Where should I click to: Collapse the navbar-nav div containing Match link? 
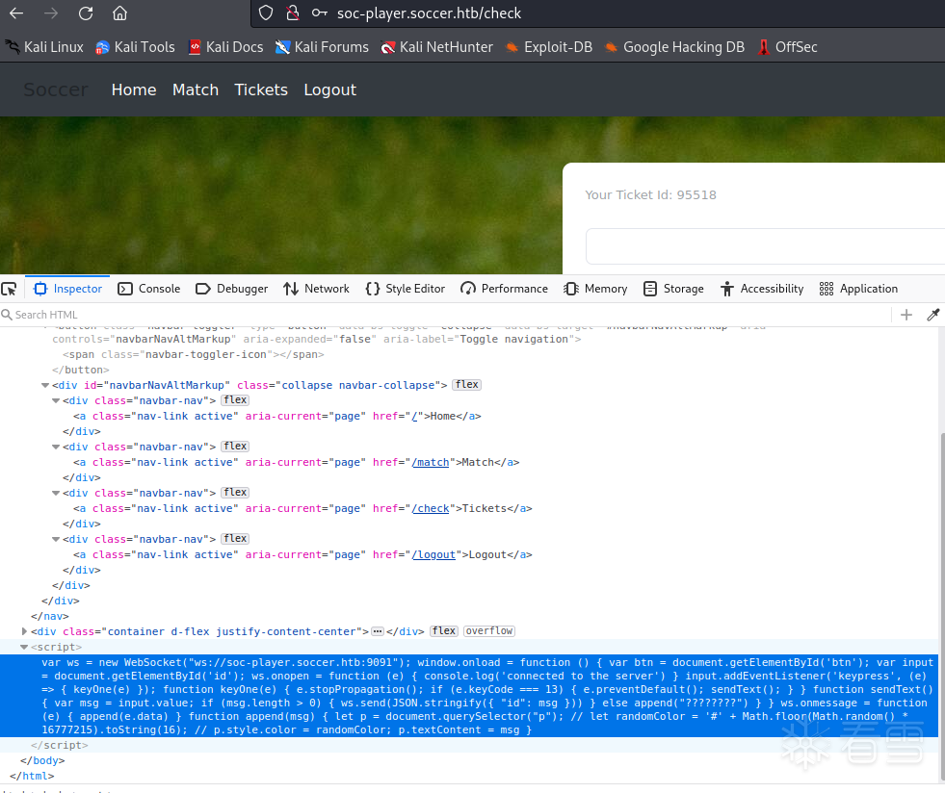tap(56, 448)
